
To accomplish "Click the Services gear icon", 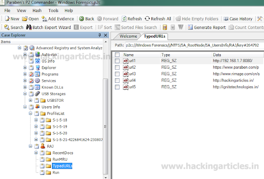I will coord(37,81).
